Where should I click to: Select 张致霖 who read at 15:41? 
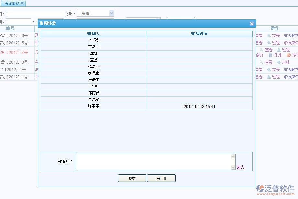tap(93, 106)
